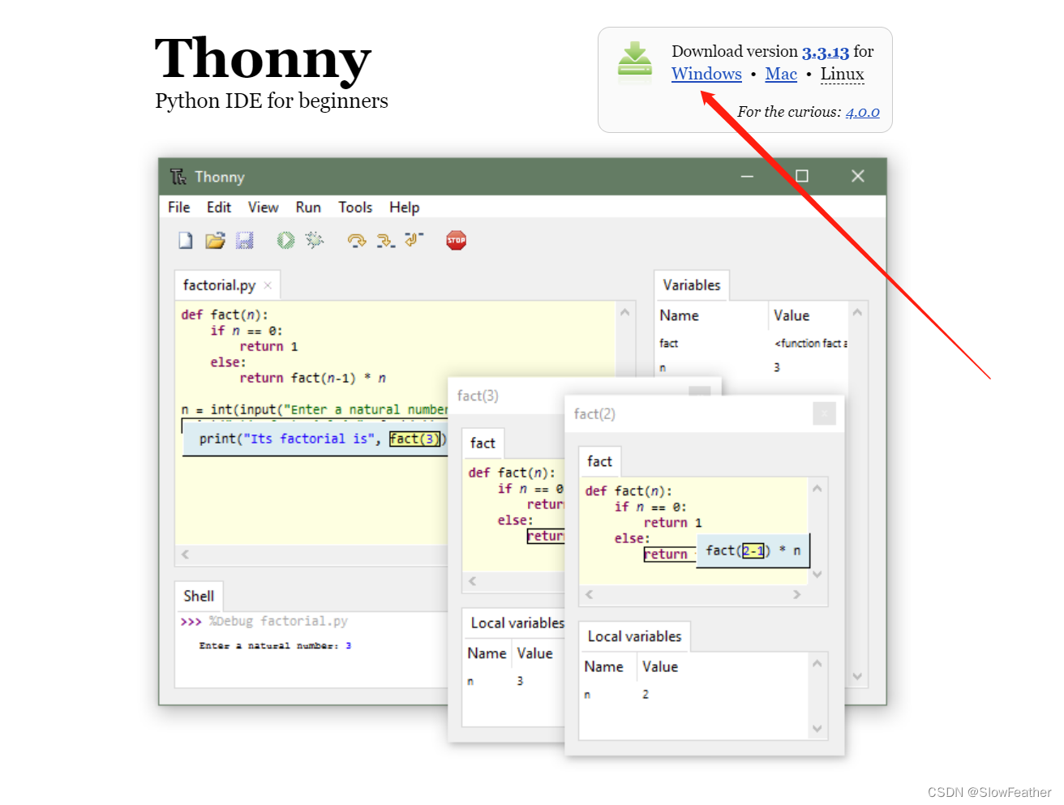Close the fact(2) popup window
1064x805 pixels.
824,413
